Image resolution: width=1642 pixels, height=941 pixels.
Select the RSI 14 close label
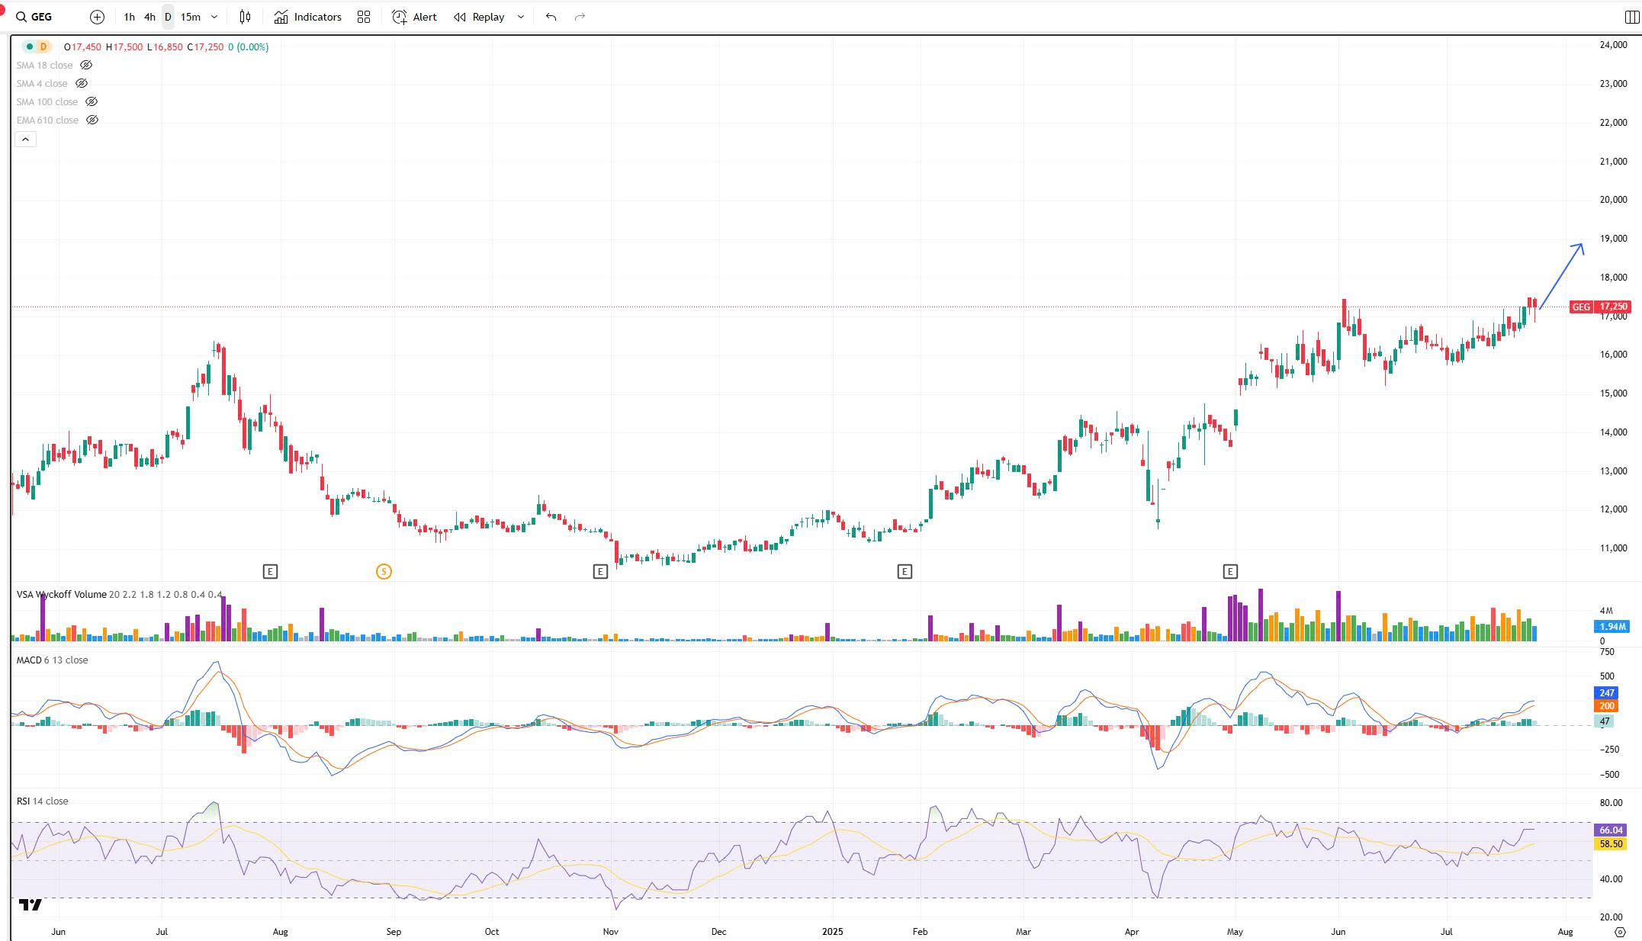pos(42,801)
